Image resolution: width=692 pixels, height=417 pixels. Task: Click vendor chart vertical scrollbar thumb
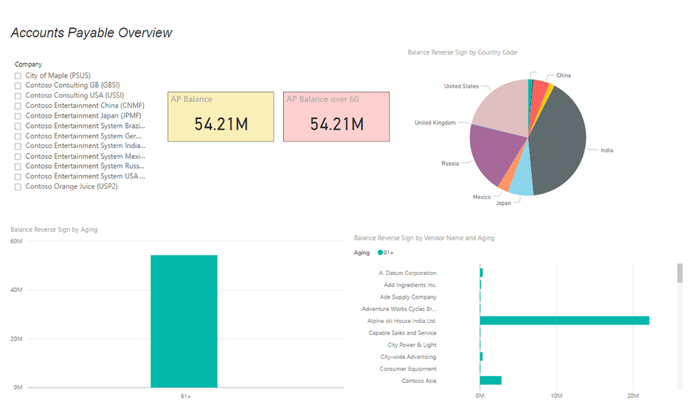pyautogui.click(x=680, y=273)
